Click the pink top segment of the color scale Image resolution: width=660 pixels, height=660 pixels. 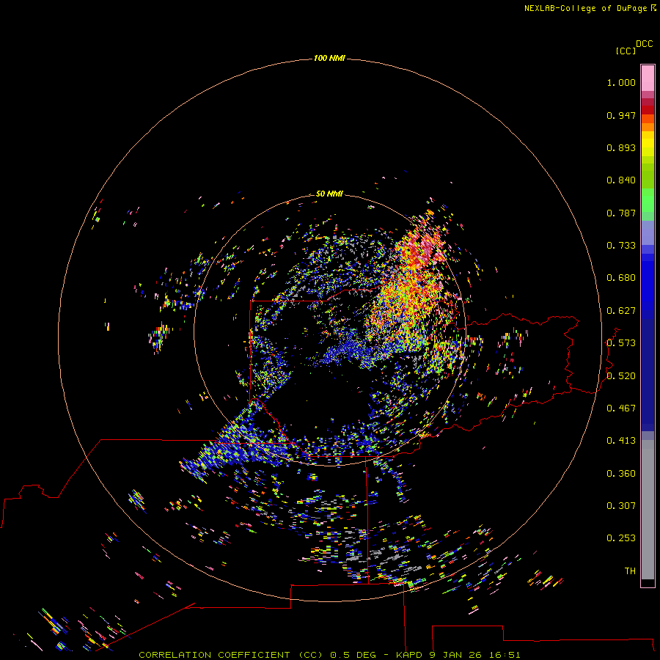click(648, 78)
